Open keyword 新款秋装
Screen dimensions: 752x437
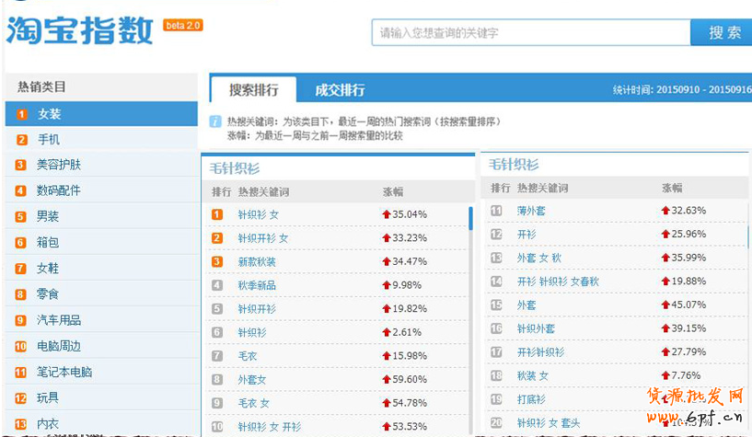pos(257,261)
